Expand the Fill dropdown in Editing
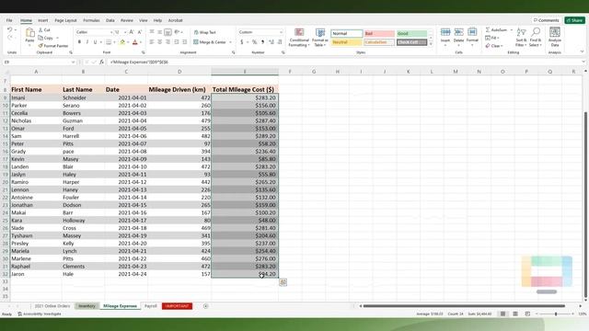 498,38
